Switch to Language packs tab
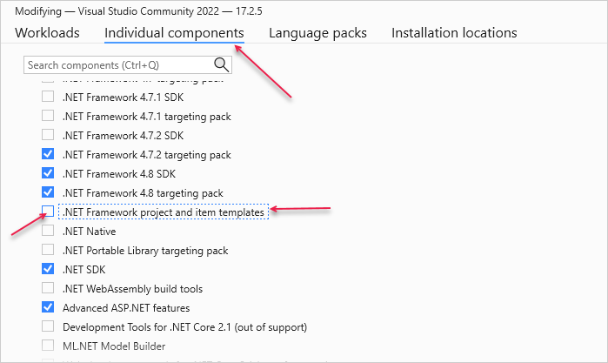 [317, 33]
